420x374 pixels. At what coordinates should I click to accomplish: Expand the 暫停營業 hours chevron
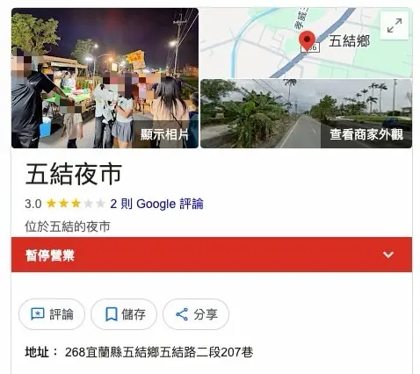pos(388,255)
